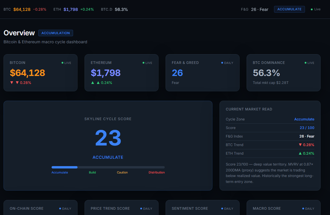The width and height of the screenshot is (330, 215).
Task: Open the On-Chain Score card
Action: point(40,207)
